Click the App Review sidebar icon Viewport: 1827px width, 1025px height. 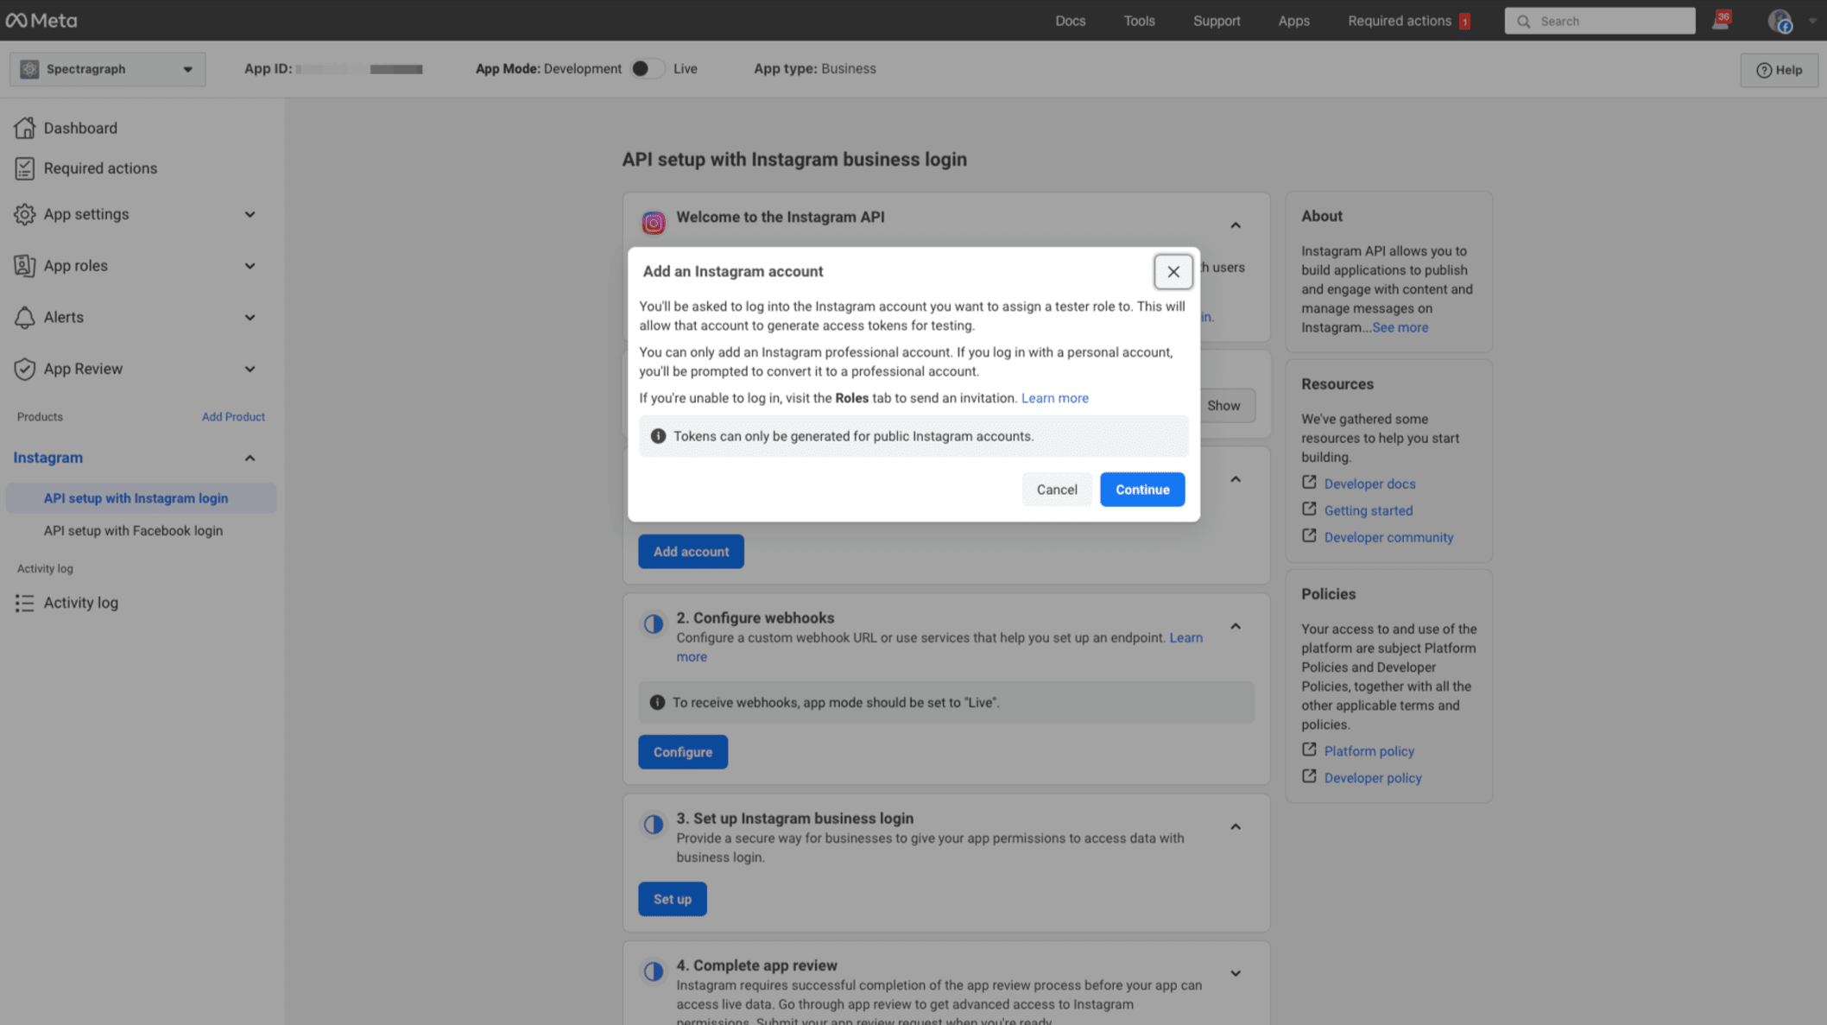pyautogui.click(x=24, y=369)
